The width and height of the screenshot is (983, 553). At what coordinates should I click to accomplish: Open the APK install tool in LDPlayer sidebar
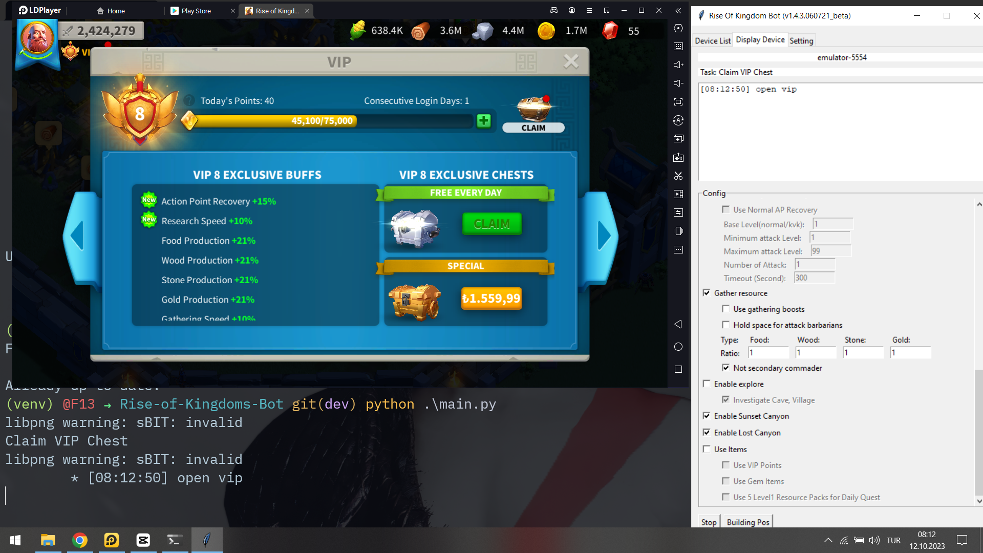point(678,157)
